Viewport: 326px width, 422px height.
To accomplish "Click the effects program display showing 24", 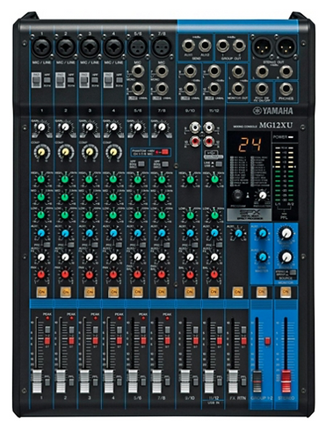I will (250, 145).
